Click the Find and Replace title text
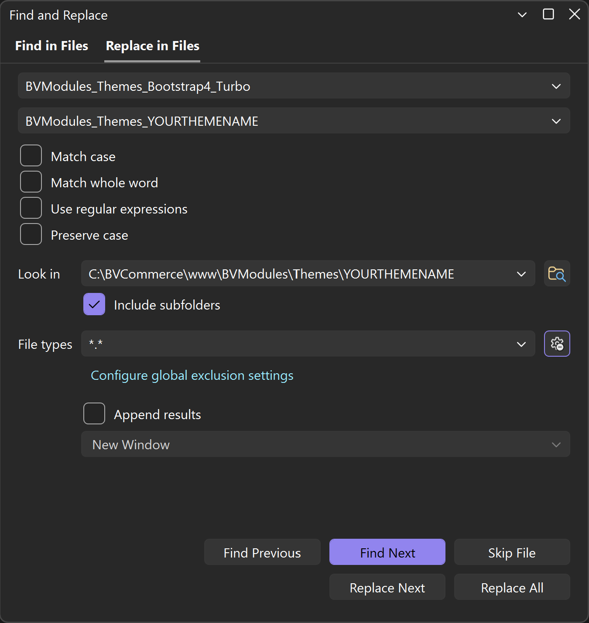This screenshot has height=623, width=589. tap(58, 15)
